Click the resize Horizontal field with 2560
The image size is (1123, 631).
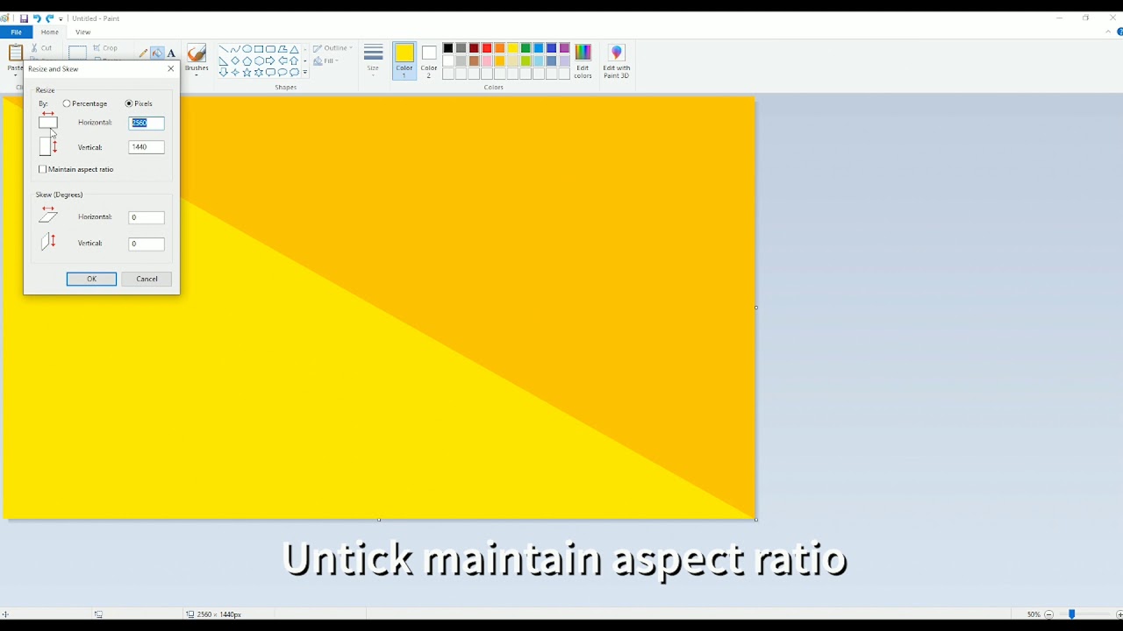147,123
